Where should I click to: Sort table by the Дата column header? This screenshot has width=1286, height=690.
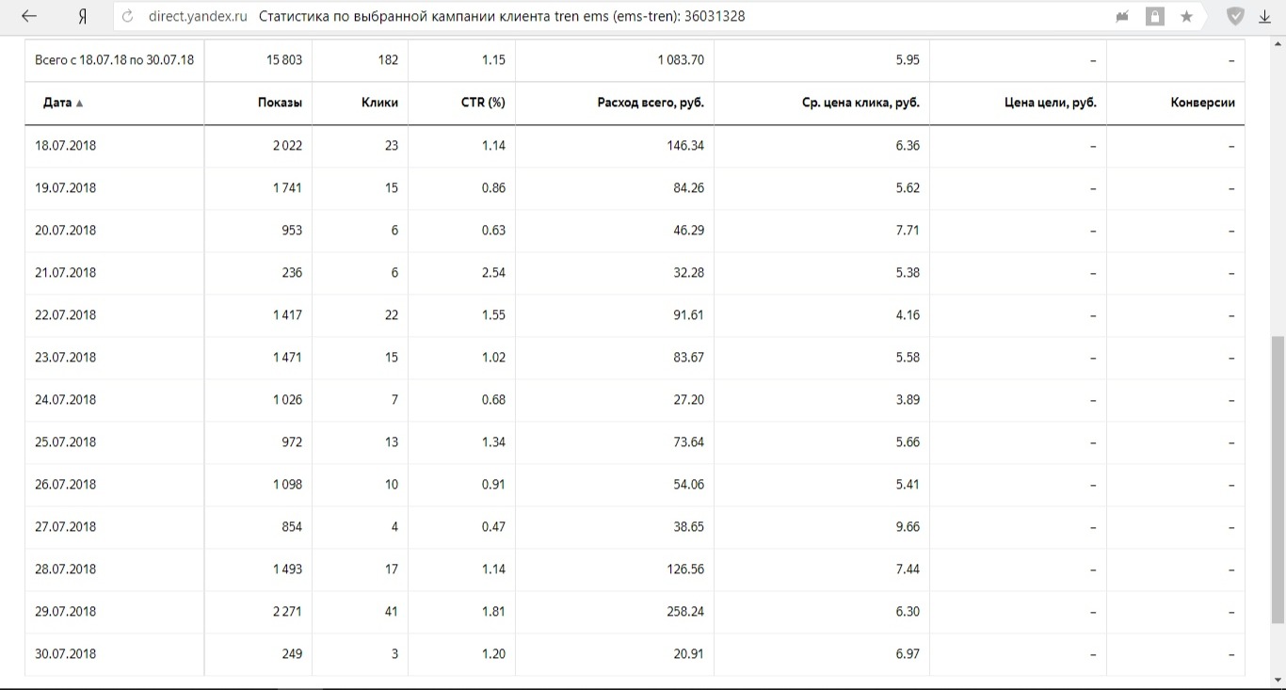(57, 103)
